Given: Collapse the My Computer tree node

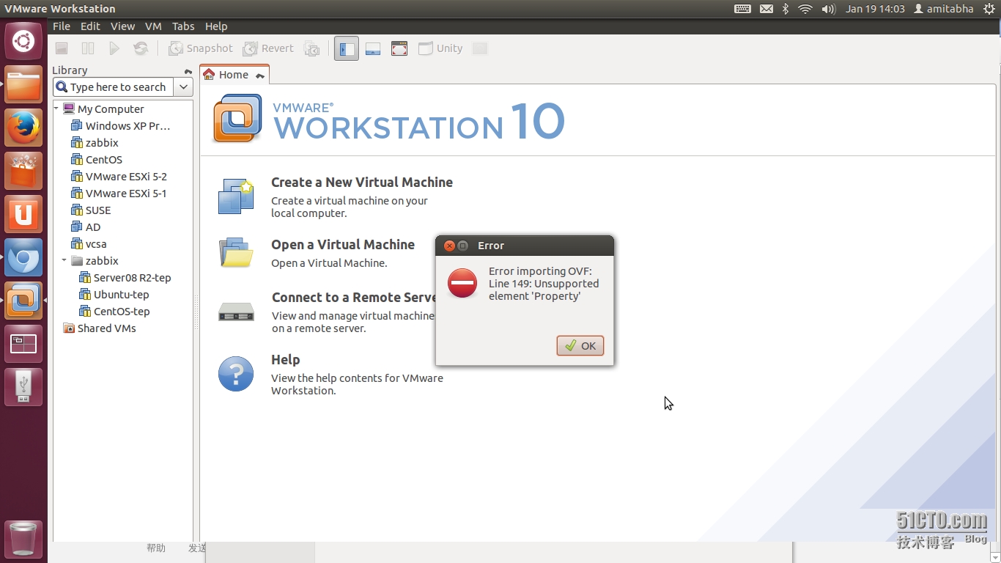Looking at the screenshot, I should point(56,108).
